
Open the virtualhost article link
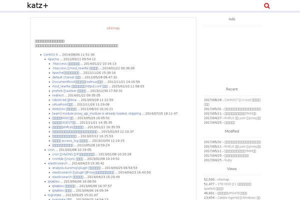pyautogui.click(x=62, y=104)
